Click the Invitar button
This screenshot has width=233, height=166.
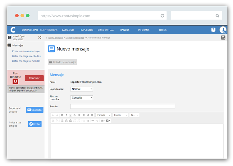click(35, 124)
